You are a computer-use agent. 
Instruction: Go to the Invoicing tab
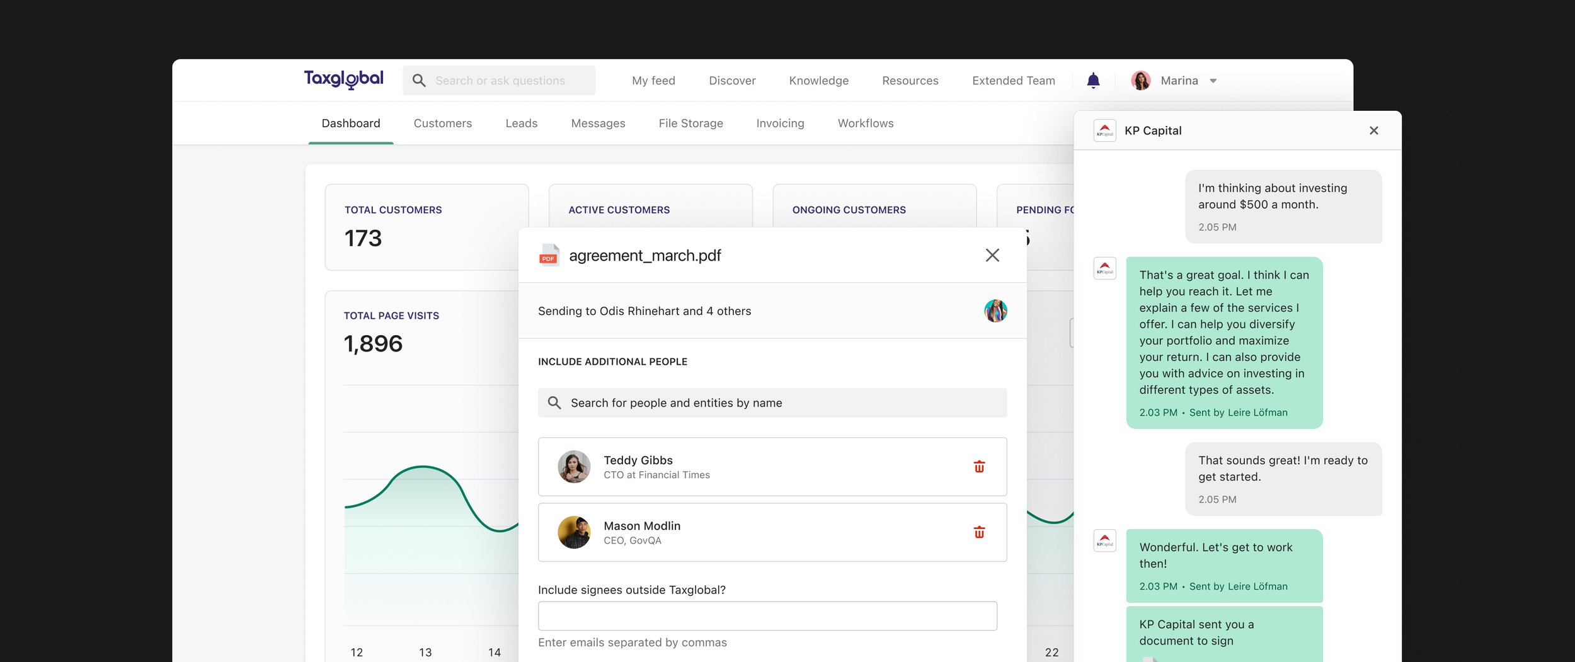(780, 123)
